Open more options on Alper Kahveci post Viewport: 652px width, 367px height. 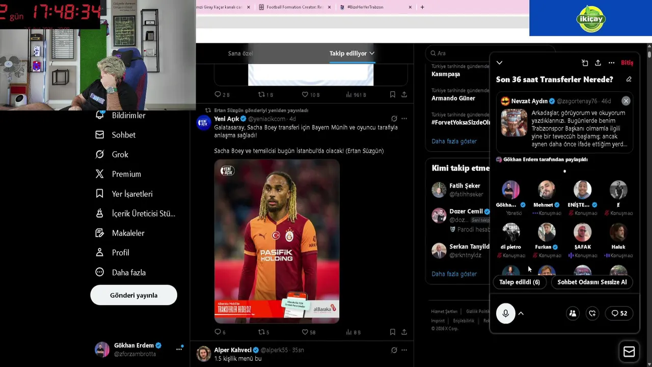point(404,350)
